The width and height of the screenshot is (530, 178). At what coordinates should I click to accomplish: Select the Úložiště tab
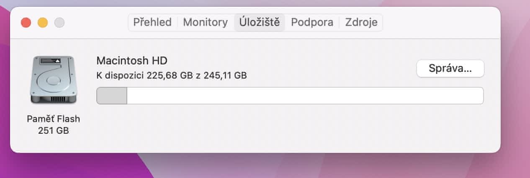point(260,22)
